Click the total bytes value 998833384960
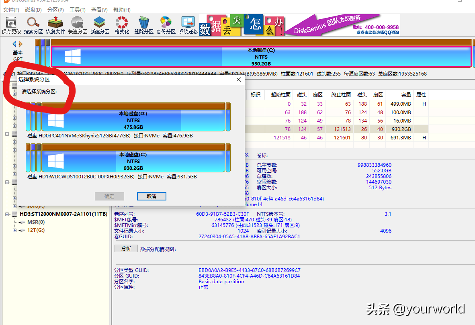Image resolution: width=475 pixels, height=325 pixels. (375, 165)
